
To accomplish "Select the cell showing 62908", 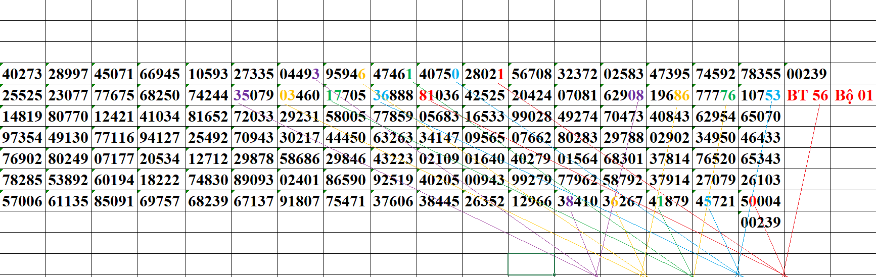I will coord(623,95).
